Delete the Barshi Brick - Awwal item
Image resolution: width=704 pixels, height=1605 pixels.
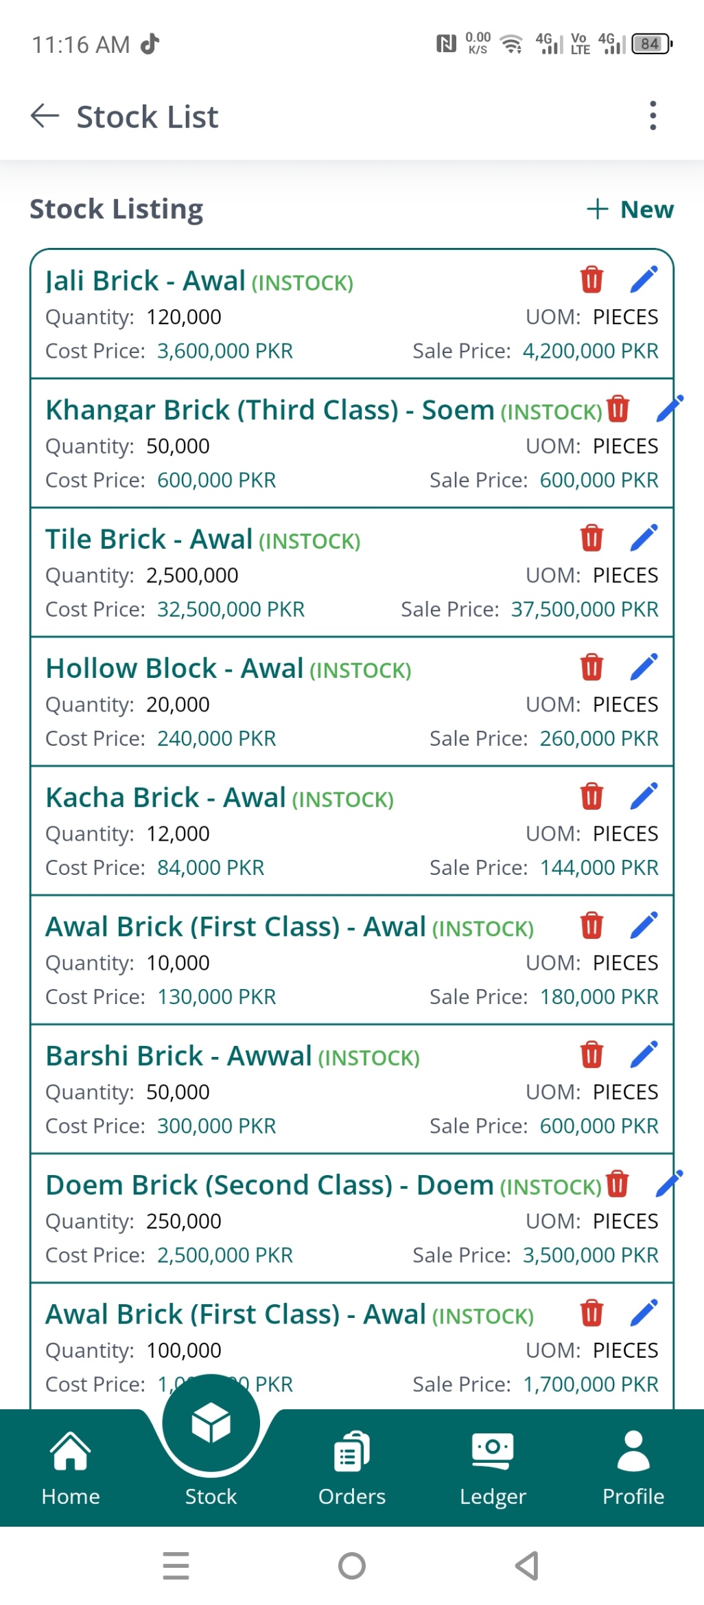point(591,1054)
